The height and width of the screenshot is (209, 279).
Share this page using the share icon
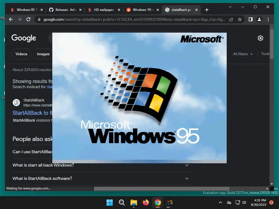point(231,19)
